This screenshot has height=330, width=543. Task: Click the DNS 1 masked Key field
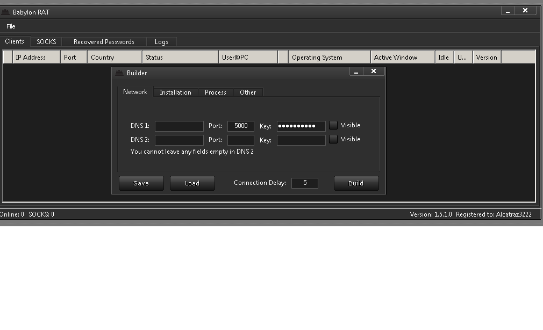pyautogui.click(x=301, y=126)
